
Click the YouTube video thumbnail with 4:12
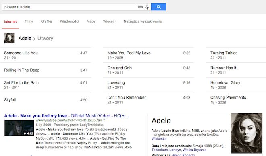pos(19,128)
